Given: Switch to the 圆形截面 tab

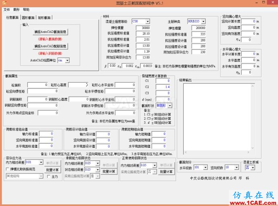Looking at the screenshot, I should click(x=28, y=18).
